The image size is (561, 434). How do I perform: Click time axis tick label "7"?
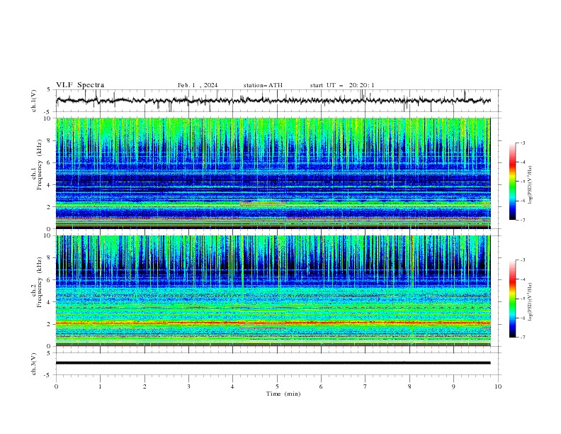point(365,386)
